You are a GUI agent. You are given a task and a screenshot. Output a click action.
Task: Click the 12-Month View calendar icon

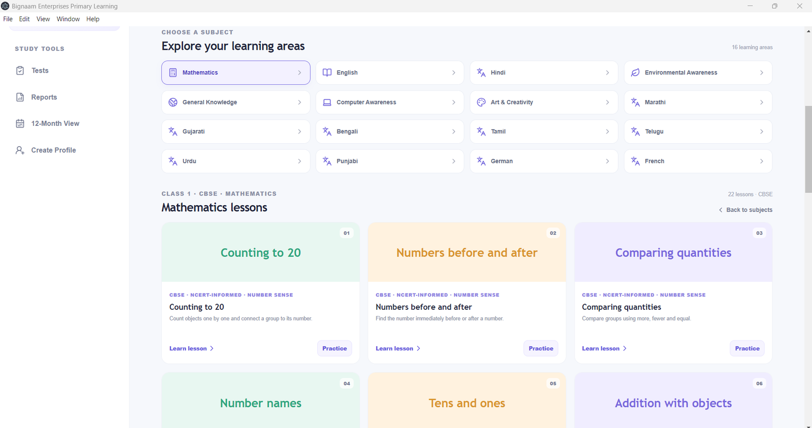tap(20, 123)
